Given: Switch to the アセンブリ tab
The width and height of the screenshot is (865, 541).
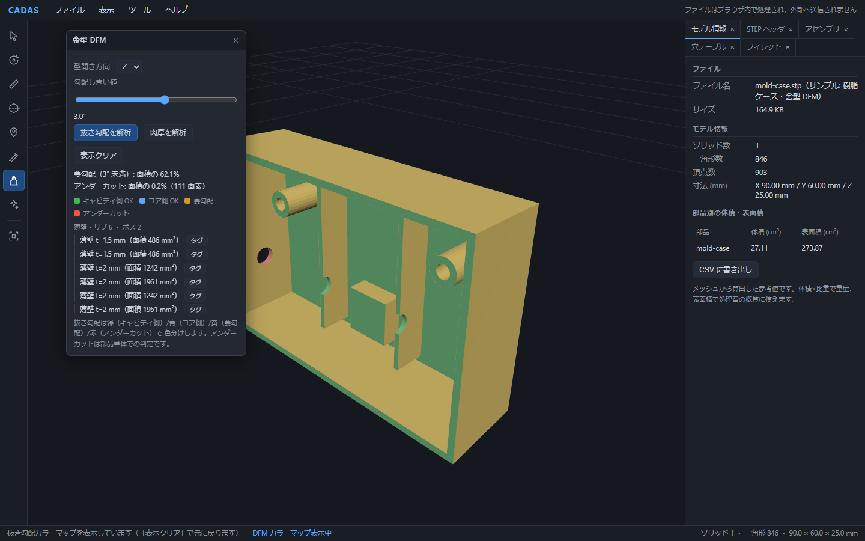Looking at the screenshot, I should 822,29.
